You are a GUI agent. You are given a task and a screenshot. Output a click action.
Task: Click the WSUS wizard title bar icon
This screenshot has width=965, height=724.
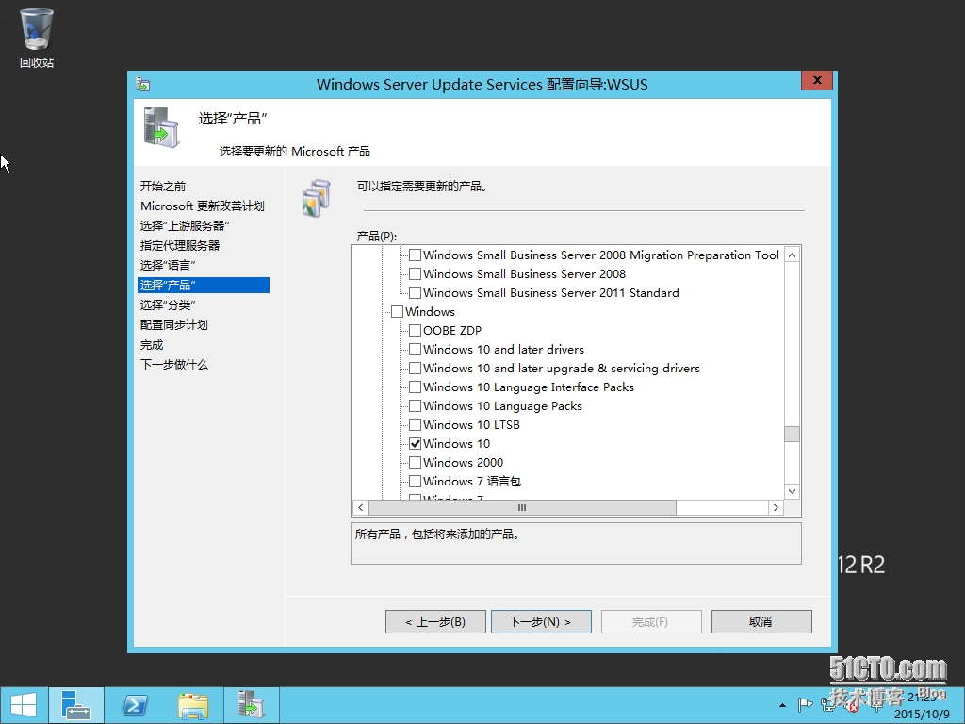[x=143, y=84]
